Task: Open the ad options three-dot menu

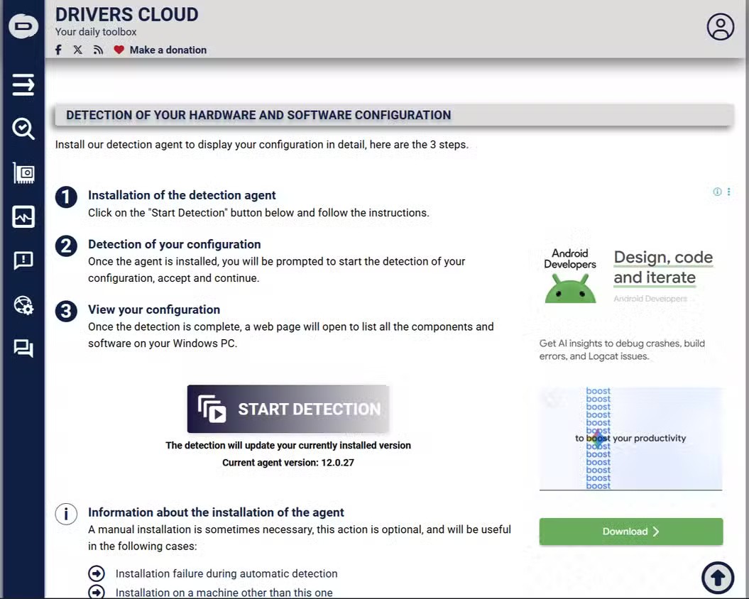Action: (728, 192)
